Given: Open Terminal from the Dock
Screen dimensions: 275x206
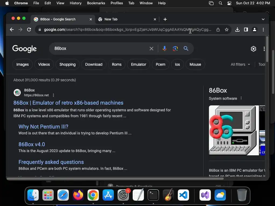Looking at the screenshot, I should (153, 195).
